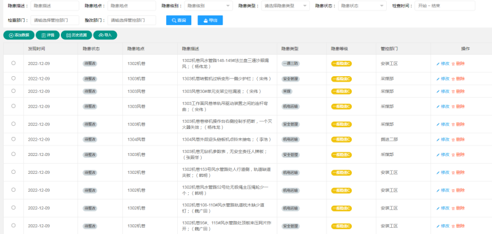
Task: Open the 隐患级别 dropdown
Action: pyautogui.click(x=208, y=6)
